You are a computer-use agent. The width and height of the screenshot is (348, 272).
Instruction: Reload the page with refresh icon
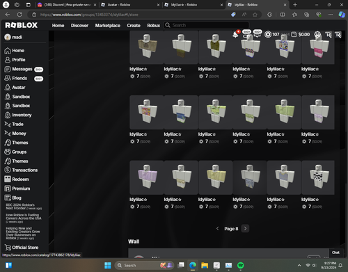19,15
